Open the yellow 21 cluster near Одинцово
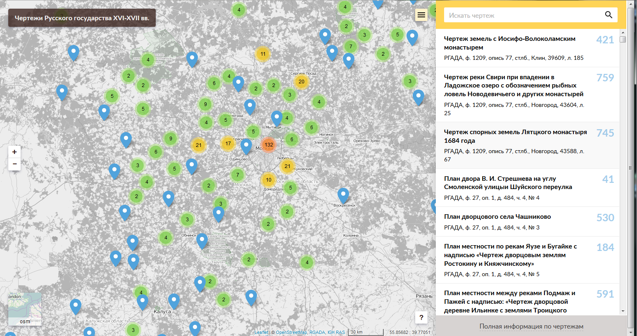Image resolution: width=637 pixels, height=336 pixels. [198, 146]
